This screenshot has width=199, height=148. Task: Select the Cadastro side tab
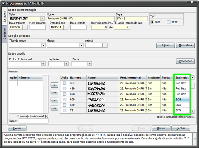5,34
